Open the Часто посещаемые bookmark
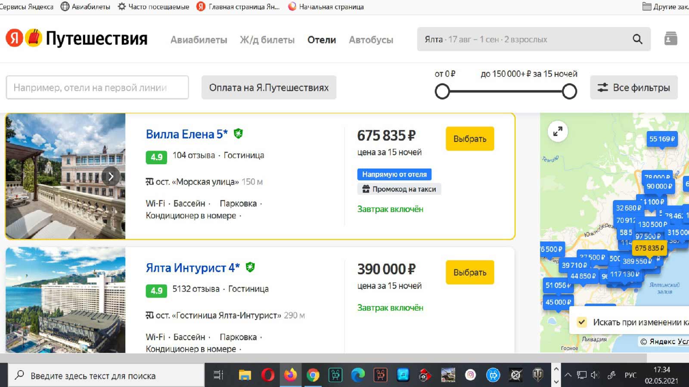 click(153, 7)
